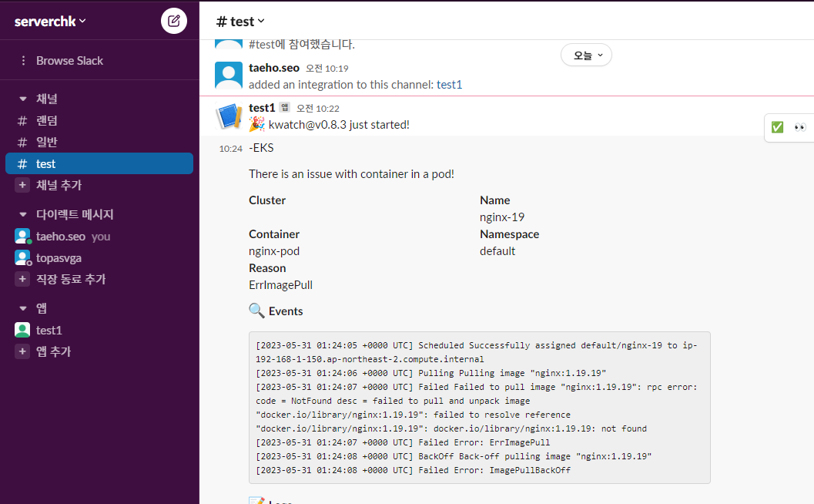Open the serverchk workspace menu
This screenshot has height=504, width=814.
coord(50,22)
